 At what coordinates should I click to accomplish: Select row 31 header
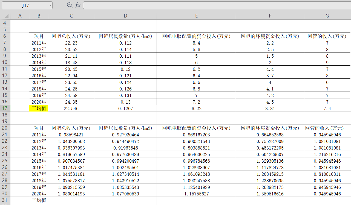coord(5,200)
